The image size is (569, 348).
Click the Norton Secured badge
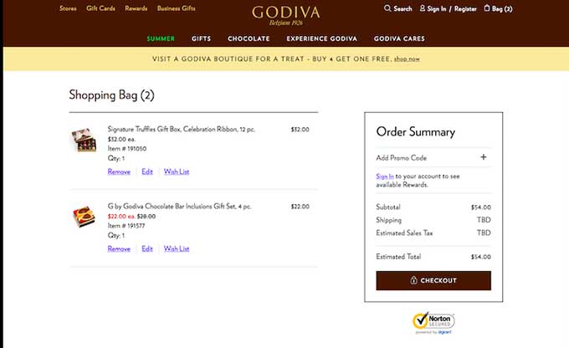click(x=433, y=324)
